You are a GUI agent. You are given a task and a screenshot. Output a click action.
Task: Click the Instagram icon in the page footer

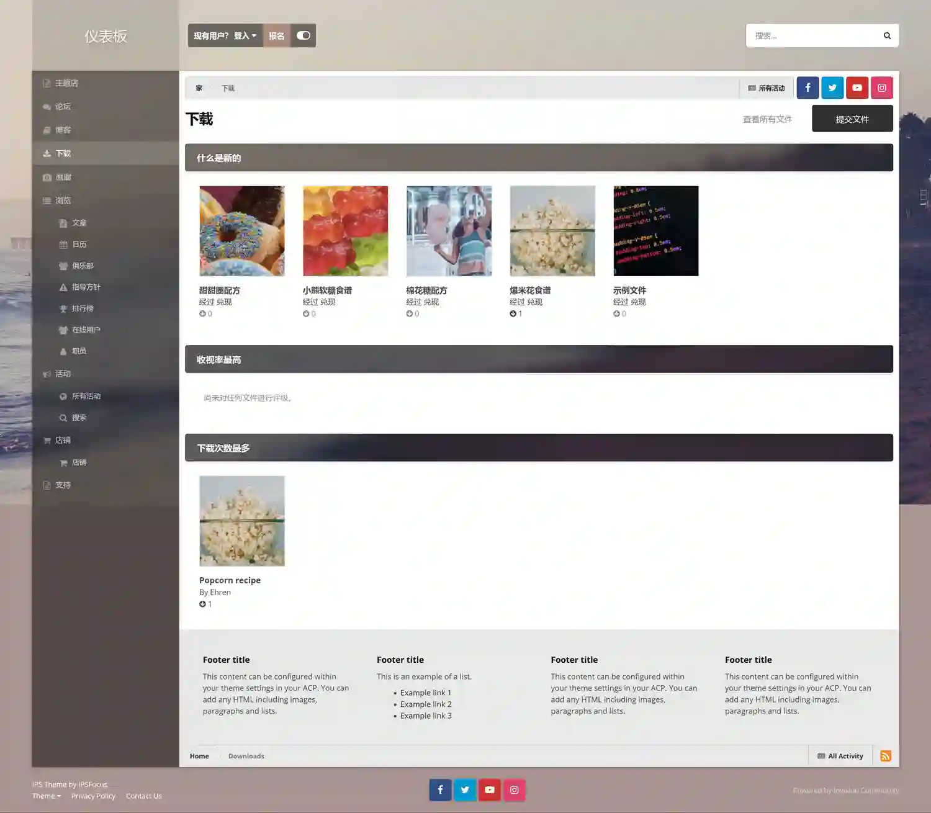click(x=515, y=789)
